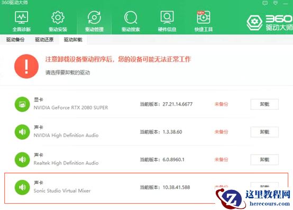Select the 驱动卸载 tab
Viewport: 293px width, 210px height.
click(x=73, y=40)
